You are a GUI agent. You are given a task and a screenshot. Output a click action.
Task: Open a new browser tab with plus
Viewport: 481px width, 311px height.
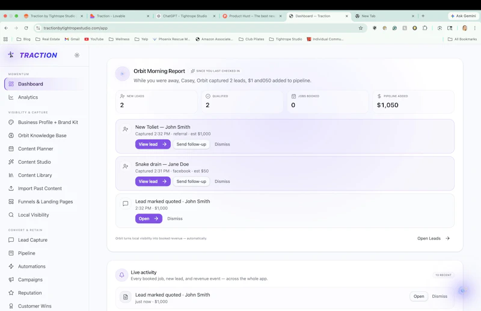(x=423, y=16)
